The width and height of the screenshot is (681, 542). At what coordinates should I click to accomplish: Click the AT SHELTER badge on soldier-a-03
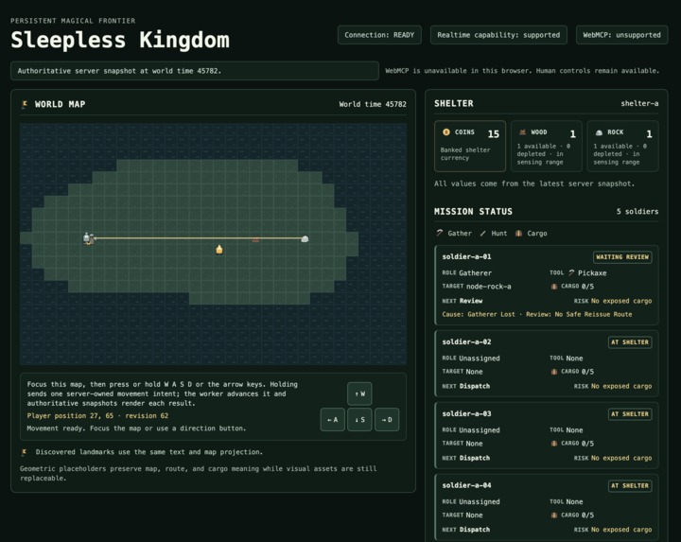[x=630, y=414]
